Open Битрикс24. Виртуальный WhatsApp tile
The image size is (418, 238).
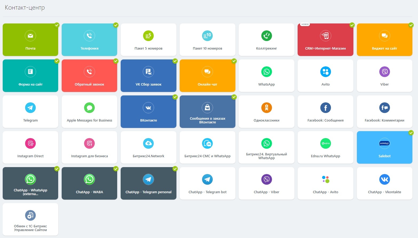tap(266, 147)
